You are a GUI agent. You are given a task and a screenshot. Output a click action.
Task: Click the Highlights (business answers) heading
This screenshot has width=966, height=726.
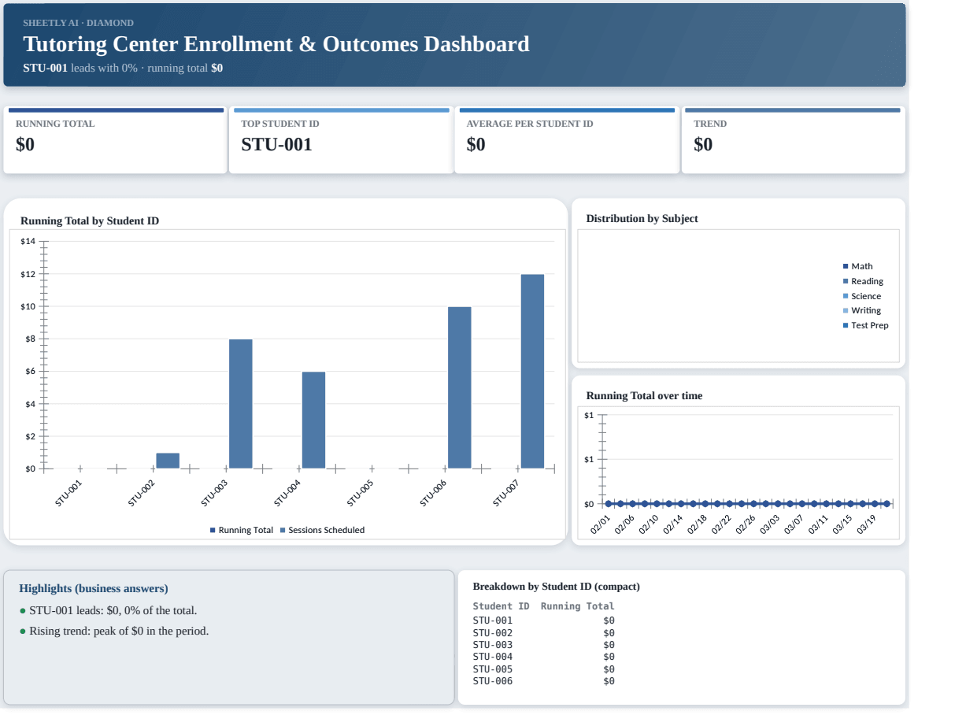[94, 588]
